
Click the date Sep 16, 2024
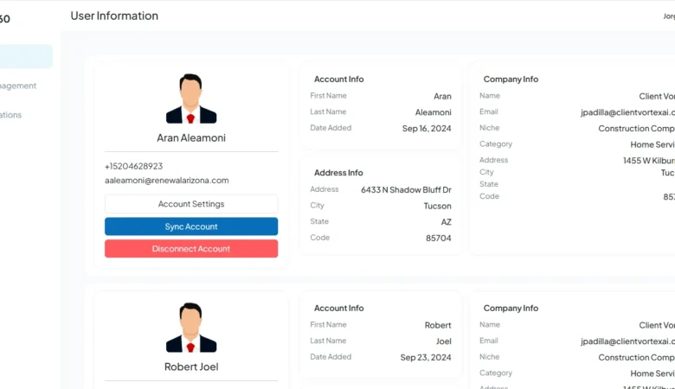(x=427, y=129)
